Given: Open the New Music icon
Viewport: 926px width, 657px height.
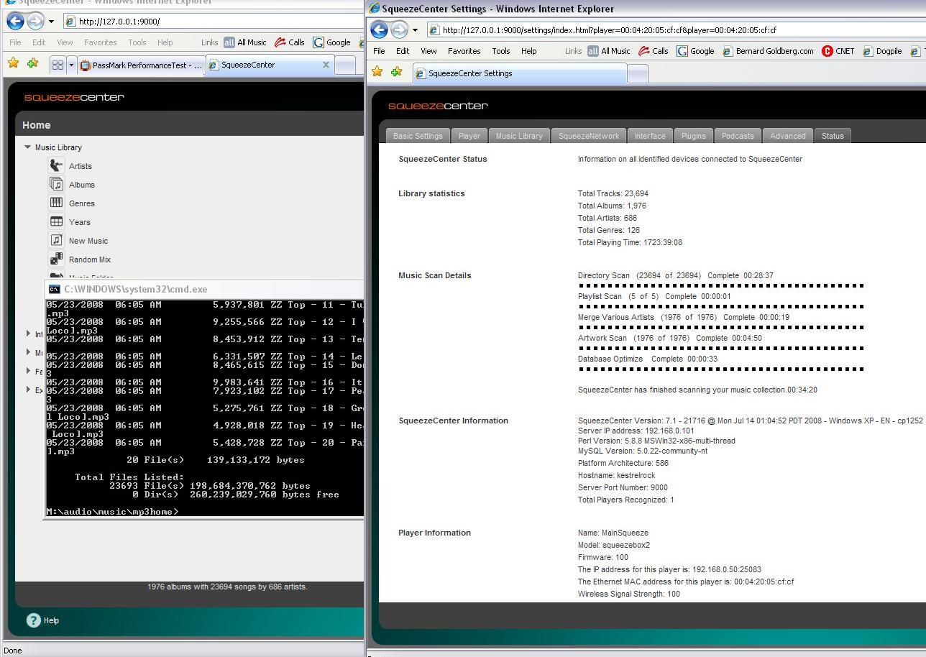Looking at the screenshot, I should pyautogui.click(x=56, y=241).
